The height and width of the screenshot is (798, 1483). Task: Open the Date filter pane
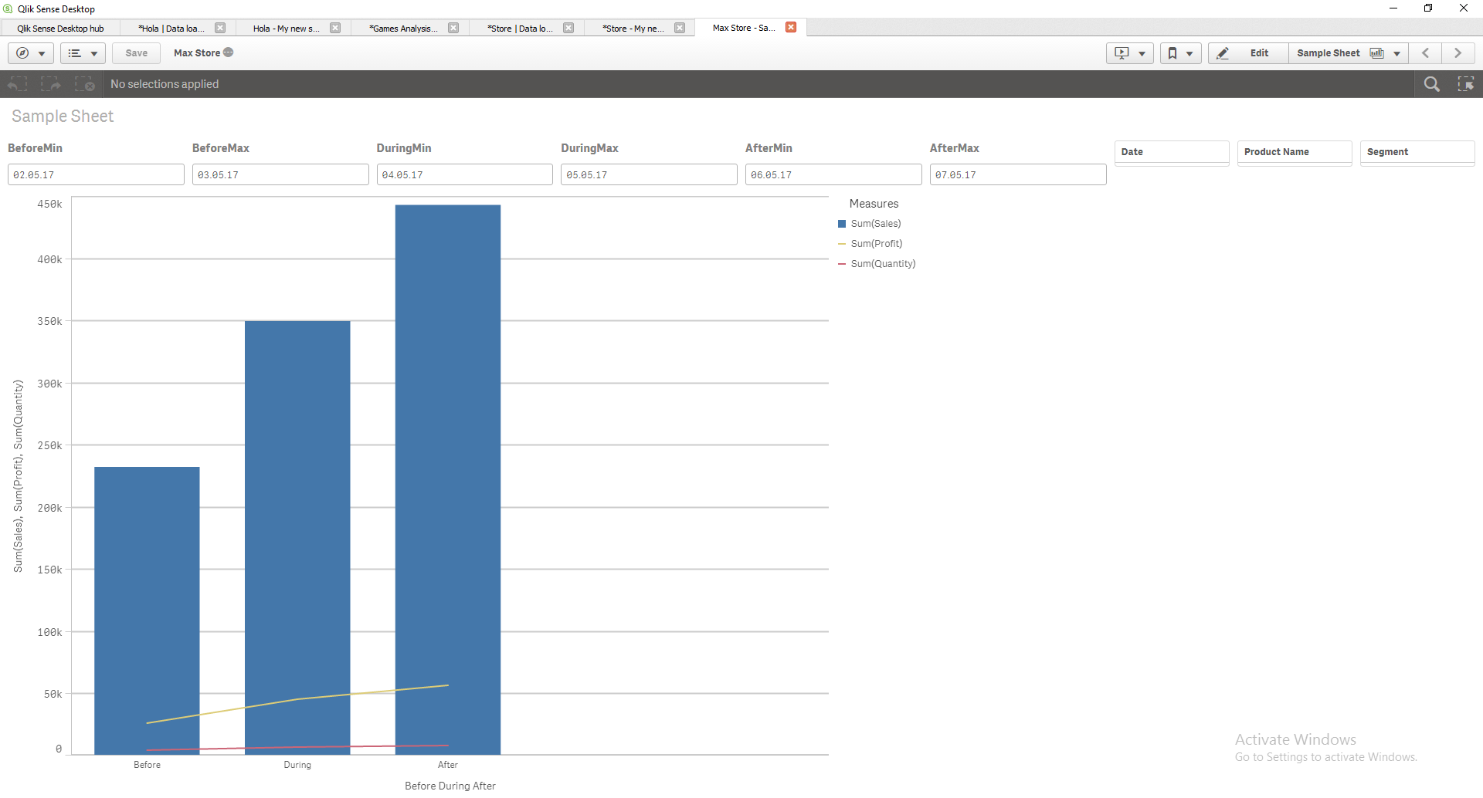1172,152
